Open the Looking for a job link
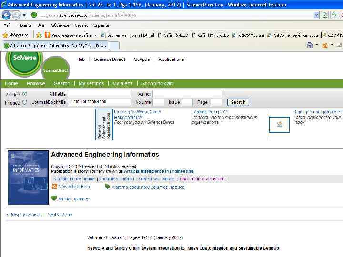This screenshot has height=257, width=343. [209, 112]
